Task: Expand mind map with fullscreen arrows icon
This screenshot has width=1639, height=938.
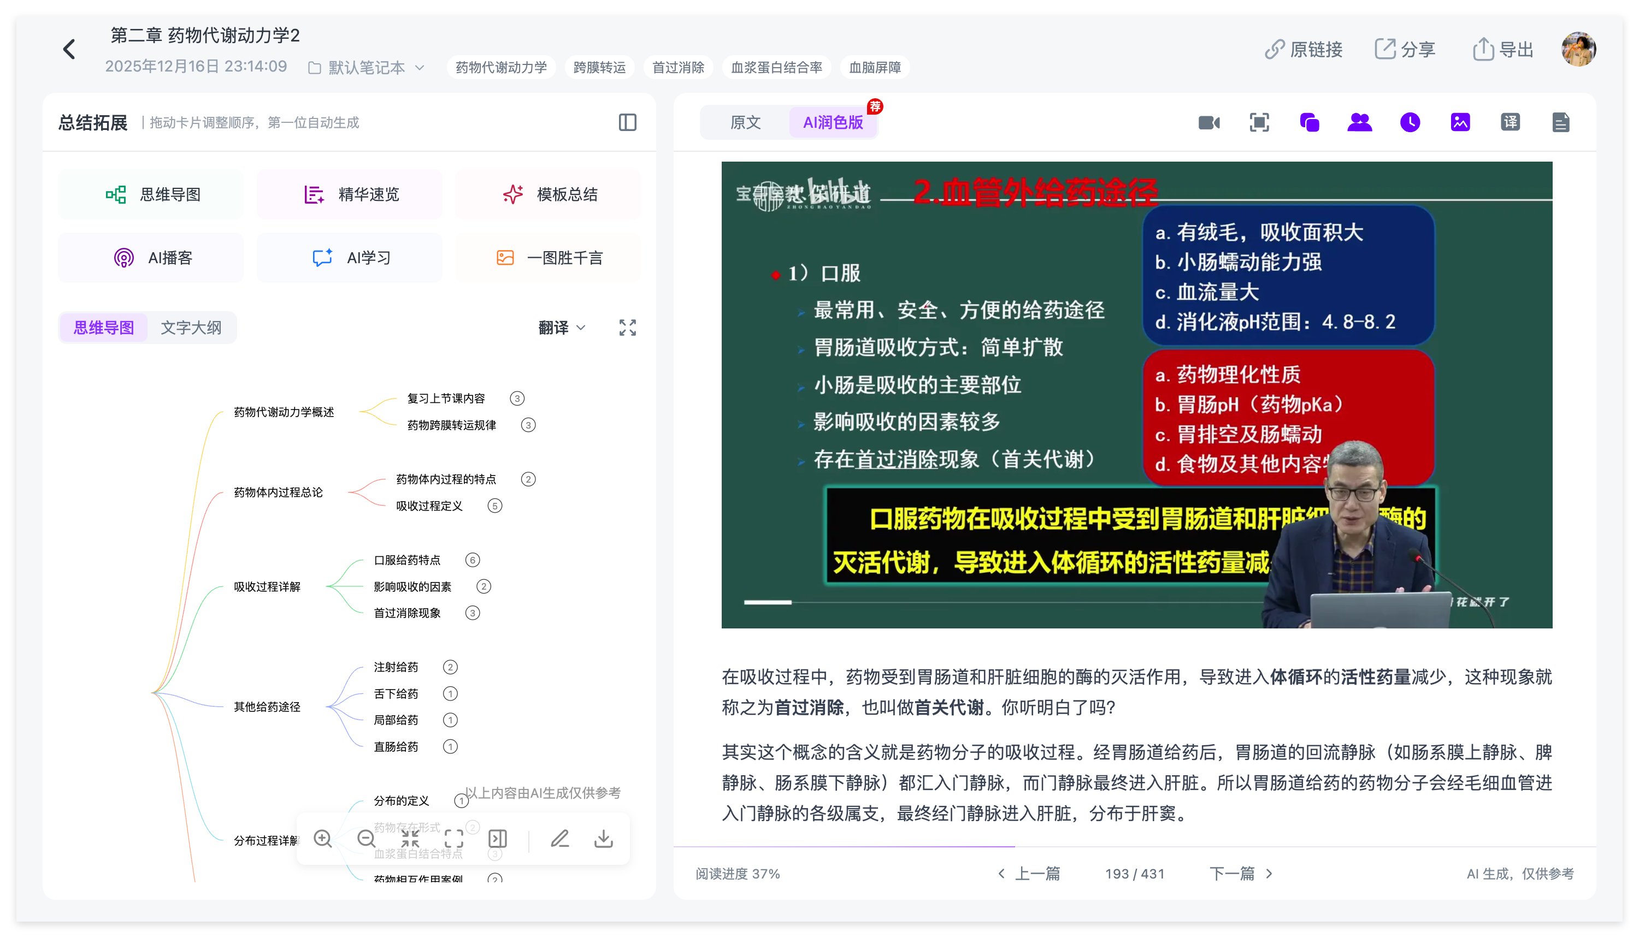Action: click(x=627, y=328)
